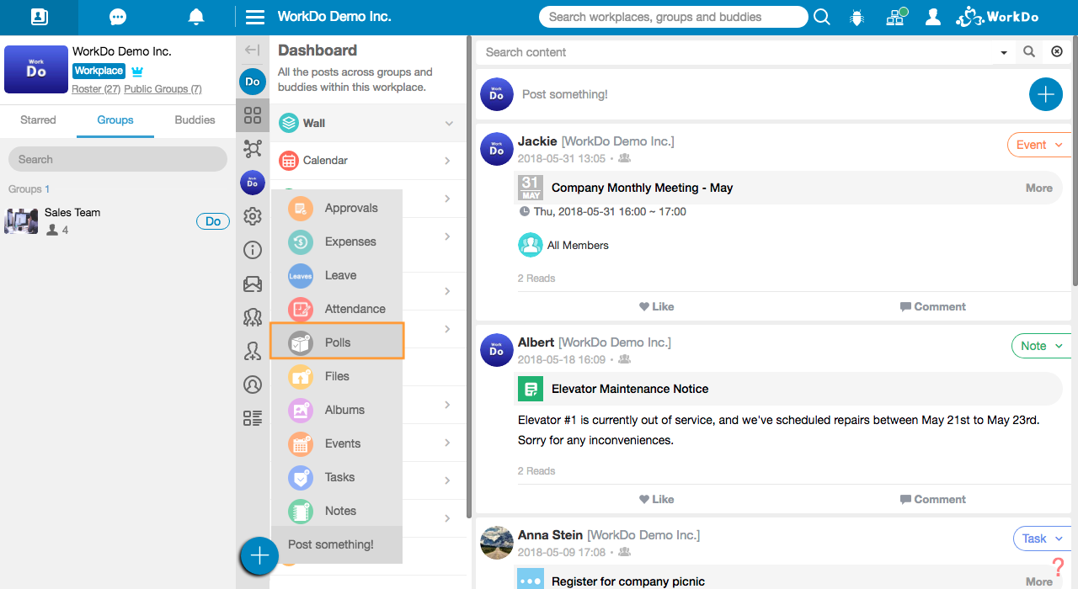Choose Post something! in the popup menu

tap(337, 544)
